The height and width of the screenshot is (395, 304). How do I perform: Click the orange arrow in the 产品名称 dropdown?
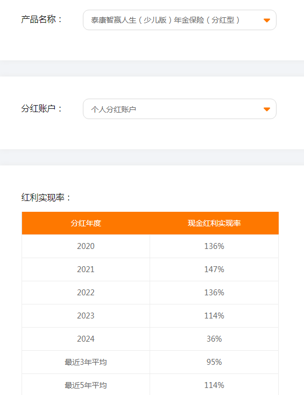click(x=267, y=20)
